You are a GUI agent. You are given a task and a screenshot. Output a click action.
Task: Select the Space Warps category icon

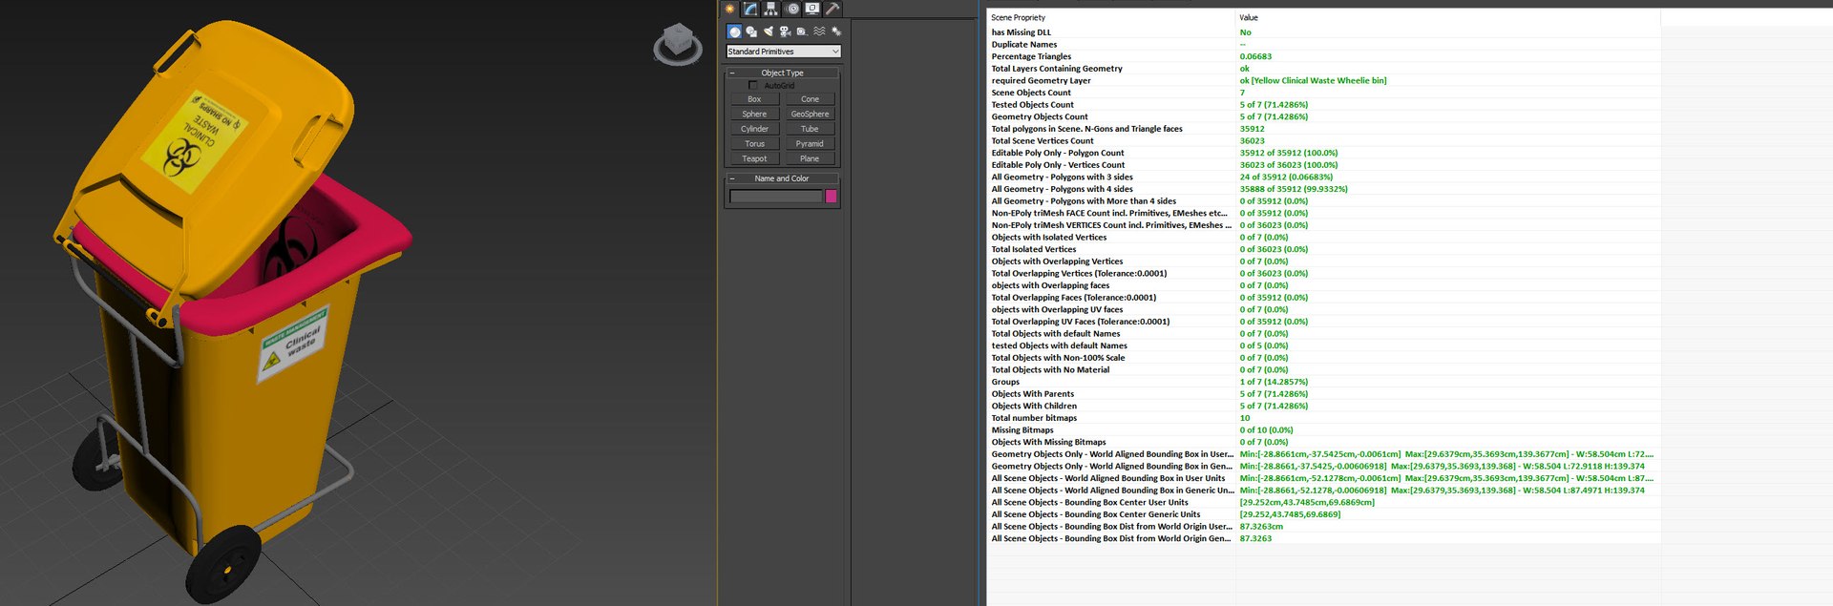pyautogui.click(x=819, y=31)
